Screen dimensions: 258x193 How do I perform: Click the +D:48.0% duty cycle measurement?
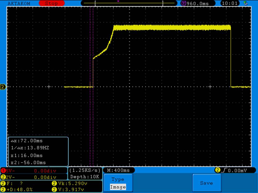click(x=17, y=190)
